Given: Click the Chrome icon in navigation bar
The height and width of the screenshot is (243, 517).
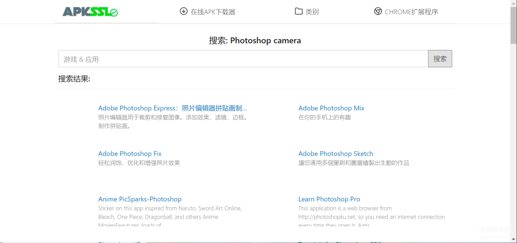Looking at the screenshot, I should (x=378, y=11).
